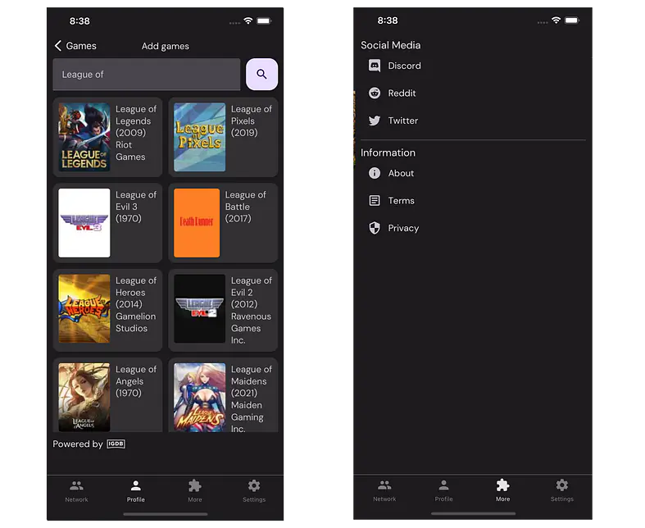Screen dimensions: 645x528
Task: Tap the Twitter bird icon
Action: coord(375,121)
